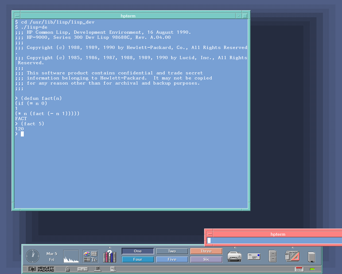Click the performance meter graph
This screenshot has height=274, width=342.
71,256
